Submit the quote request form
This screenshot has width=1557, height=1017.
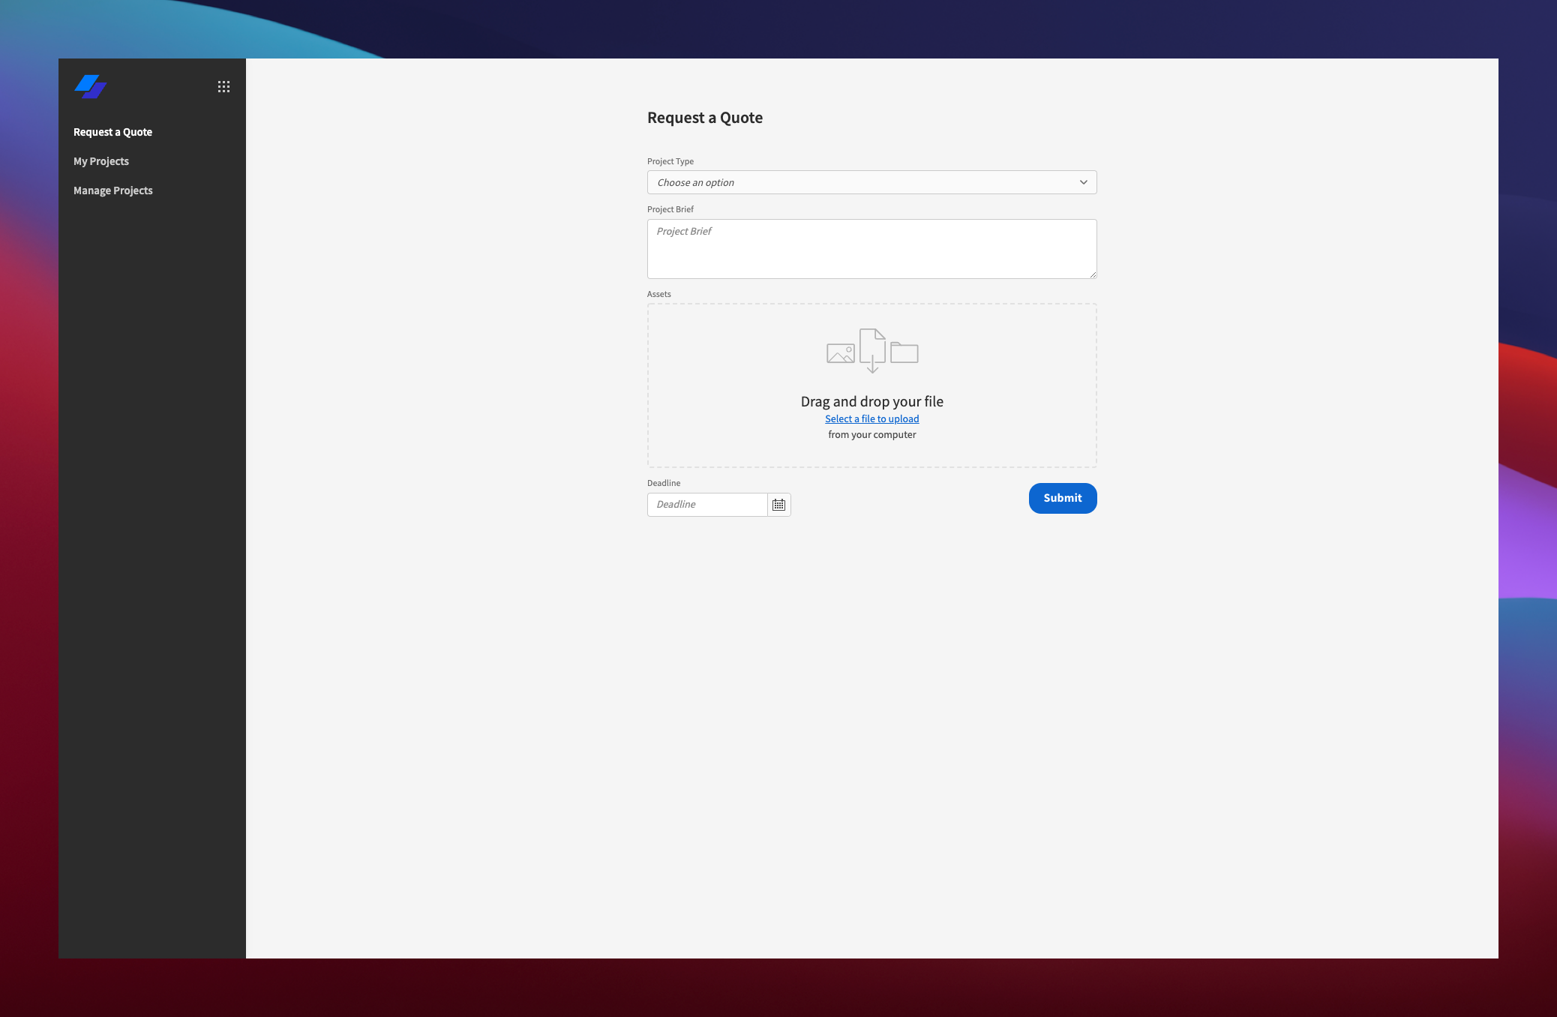click(1062, 497)
